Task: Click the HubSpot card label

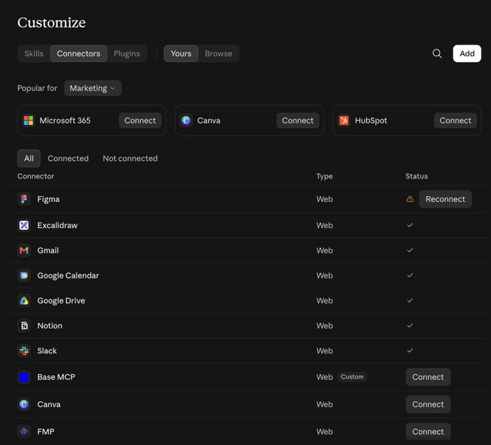Action: [x=370, y=120]
